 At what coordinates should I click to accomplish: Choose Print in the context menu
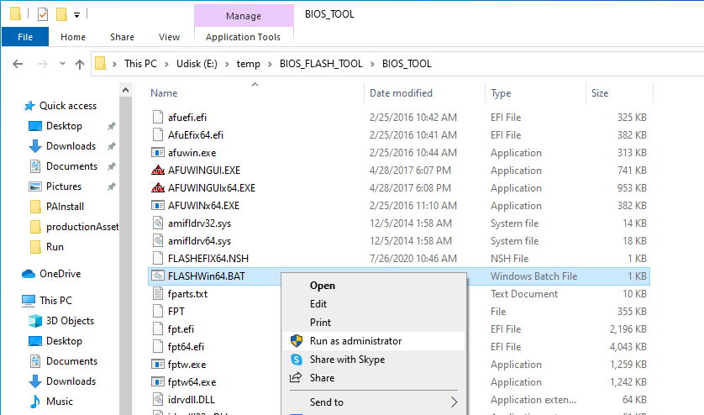[321, 323]
